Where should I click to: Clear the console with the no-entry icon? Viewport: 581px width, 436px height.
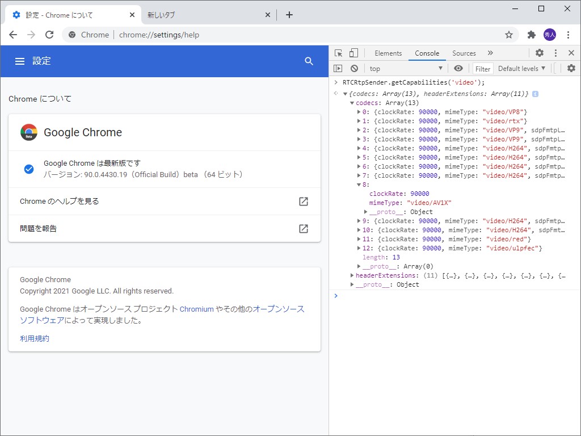pyautogui.click(x=353, y=68)
